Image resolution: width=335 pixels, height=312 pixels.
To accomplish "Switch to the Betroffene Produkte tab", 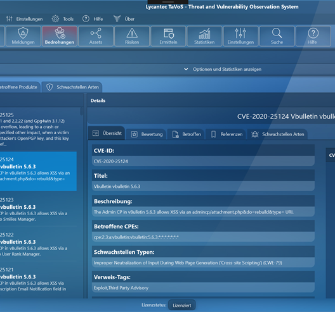I will [x=20, y=87].
